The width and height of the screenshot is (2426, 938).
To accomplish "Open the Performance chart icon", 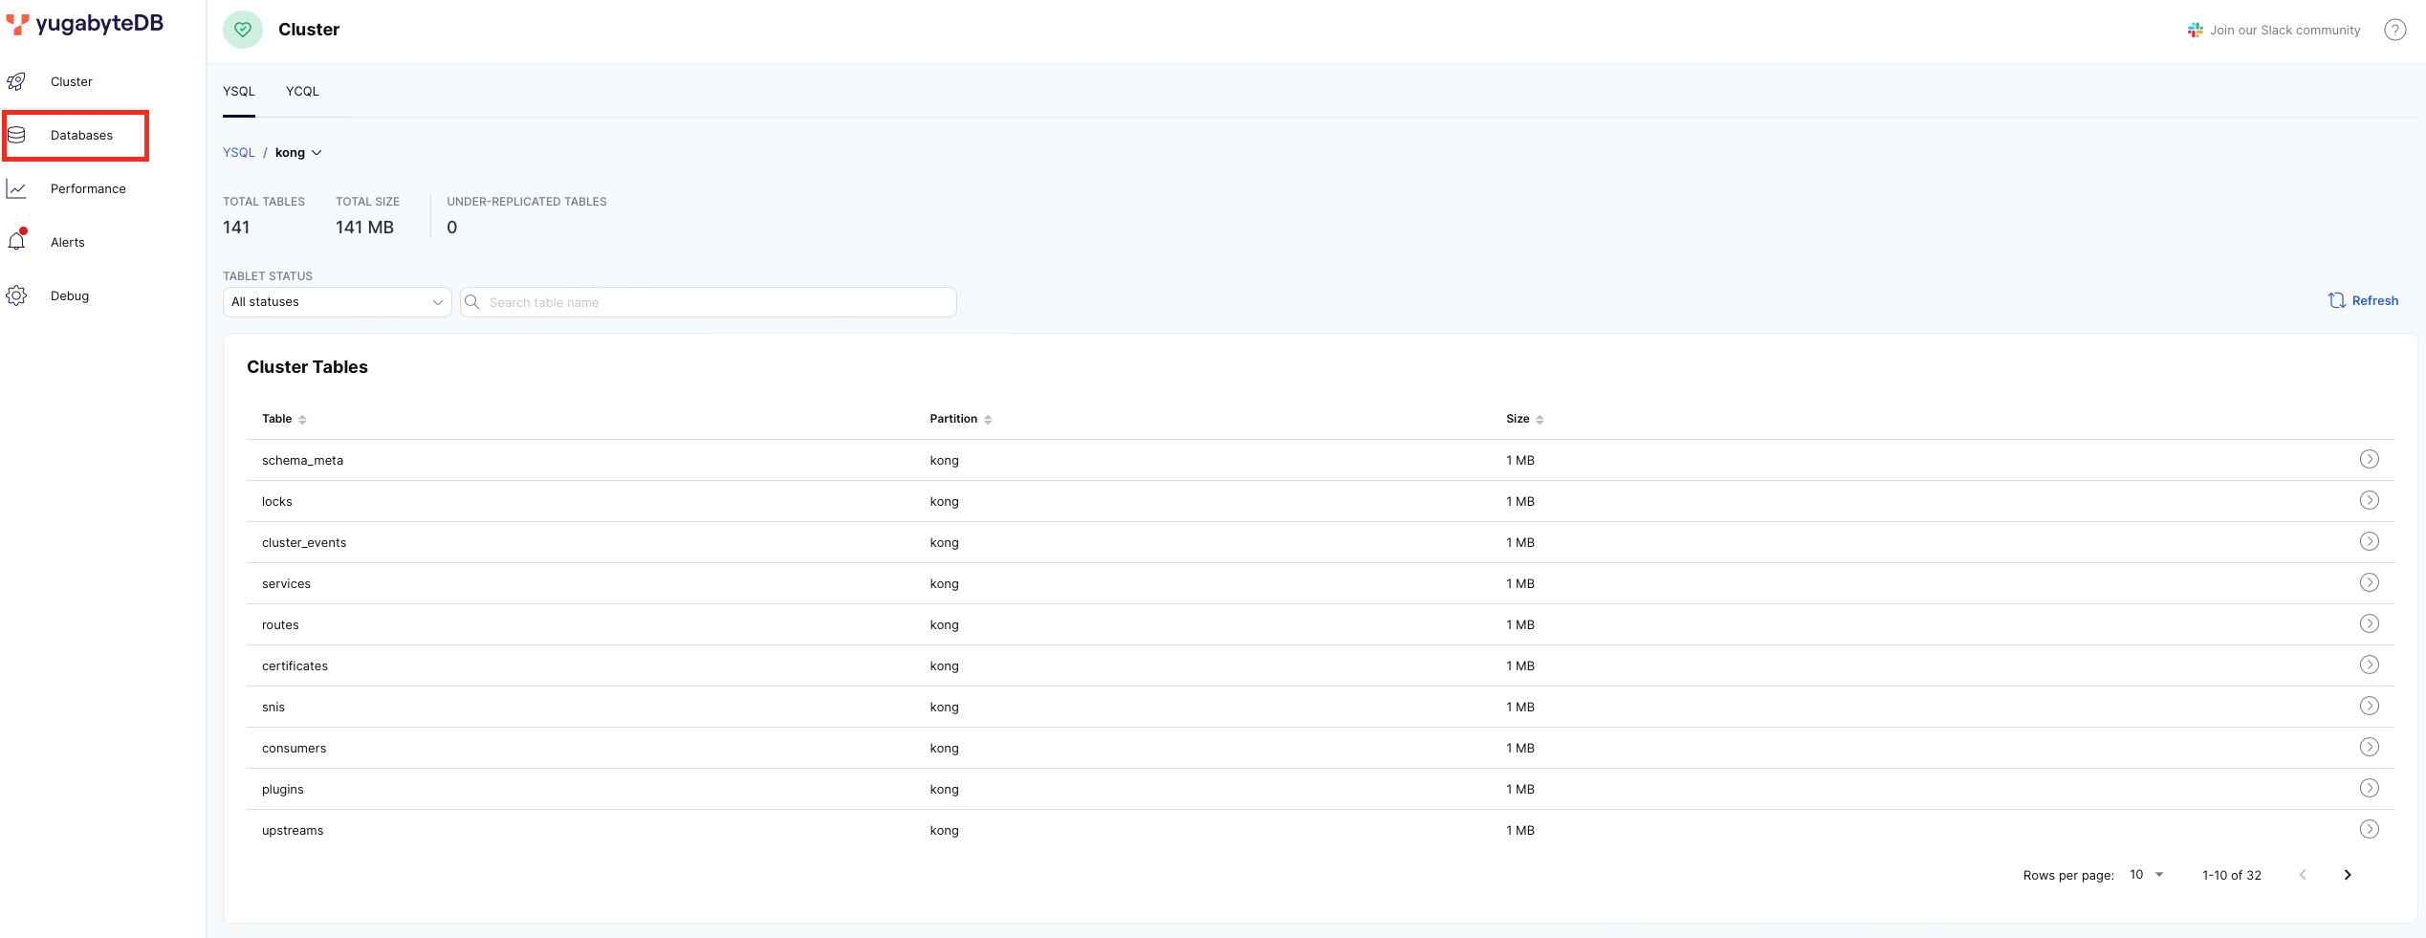I will [16, 188].
